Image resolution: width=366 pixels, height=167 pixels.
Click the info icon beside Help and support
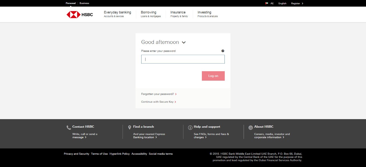pyautogui.click(x=190, y=128)
